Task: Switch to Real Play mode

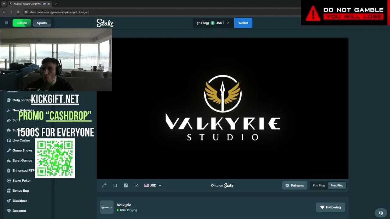Action: (337, 185)
